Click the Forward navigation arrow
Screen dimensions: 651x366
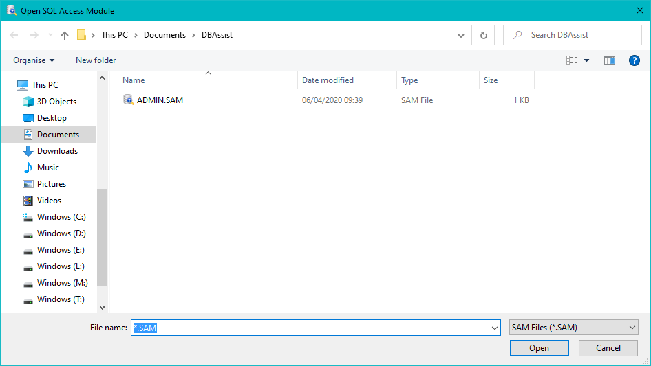pos(34,35)
